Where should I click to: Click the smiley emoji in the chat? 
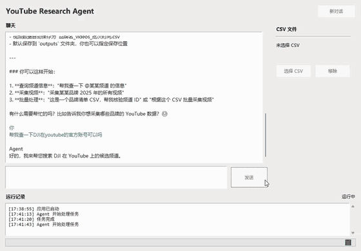[x=164, y=114]
